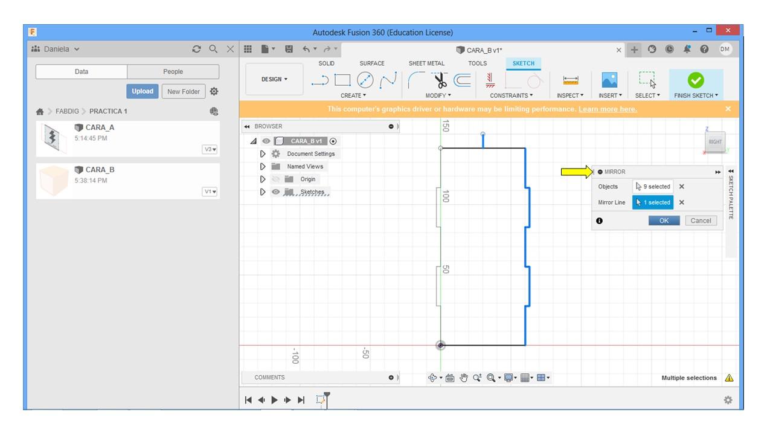Open the Create dropdown menu

click(x=353, y=95)
